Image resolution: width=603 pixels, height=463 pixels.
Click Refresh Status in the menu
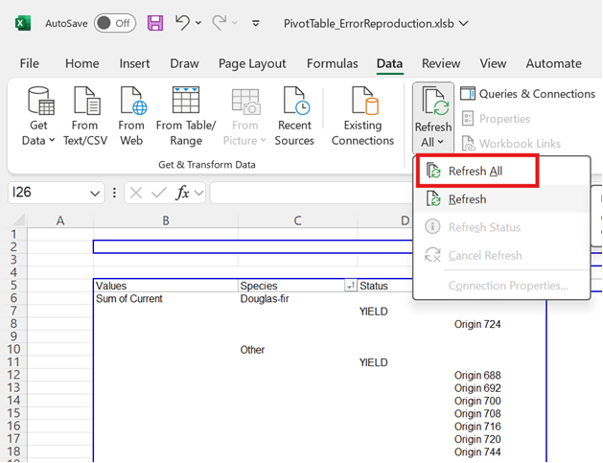[501, 227]
